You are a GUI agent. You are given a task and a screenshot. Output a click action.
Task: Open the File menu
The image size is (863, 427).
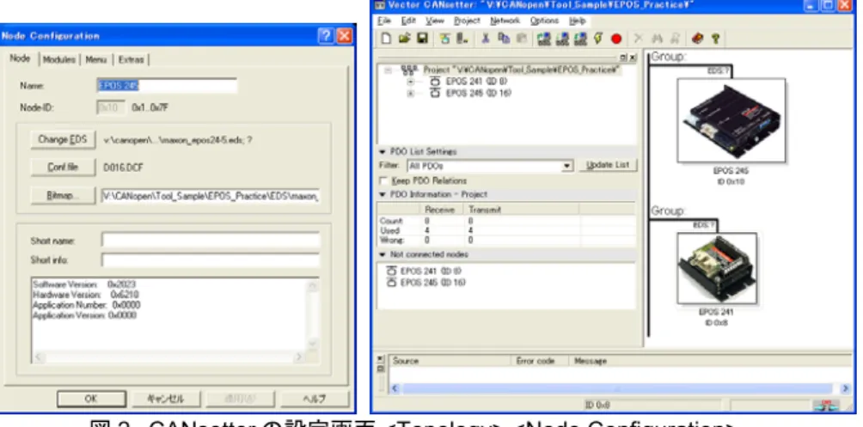pos(384,21)
